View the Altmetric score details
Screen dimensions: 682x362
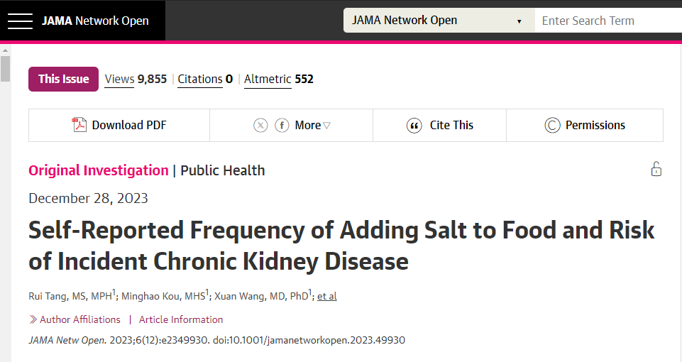pyautogui.click(x=278, y=79)
